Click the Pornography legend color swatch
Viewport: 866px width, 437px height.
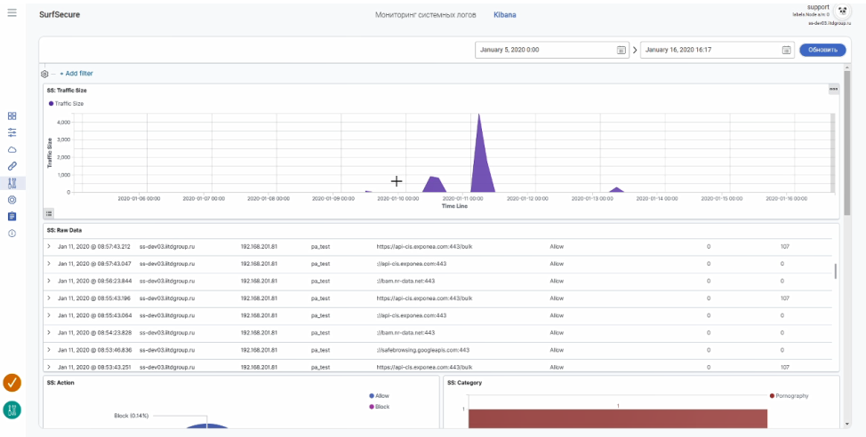pos(772,396)
